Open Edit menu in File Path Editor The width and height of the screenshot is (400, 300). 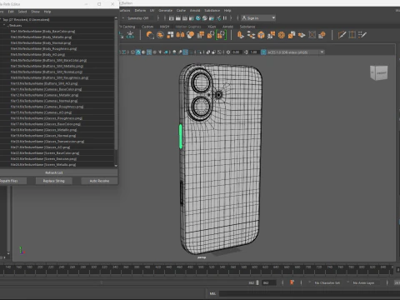click(11, 12)
